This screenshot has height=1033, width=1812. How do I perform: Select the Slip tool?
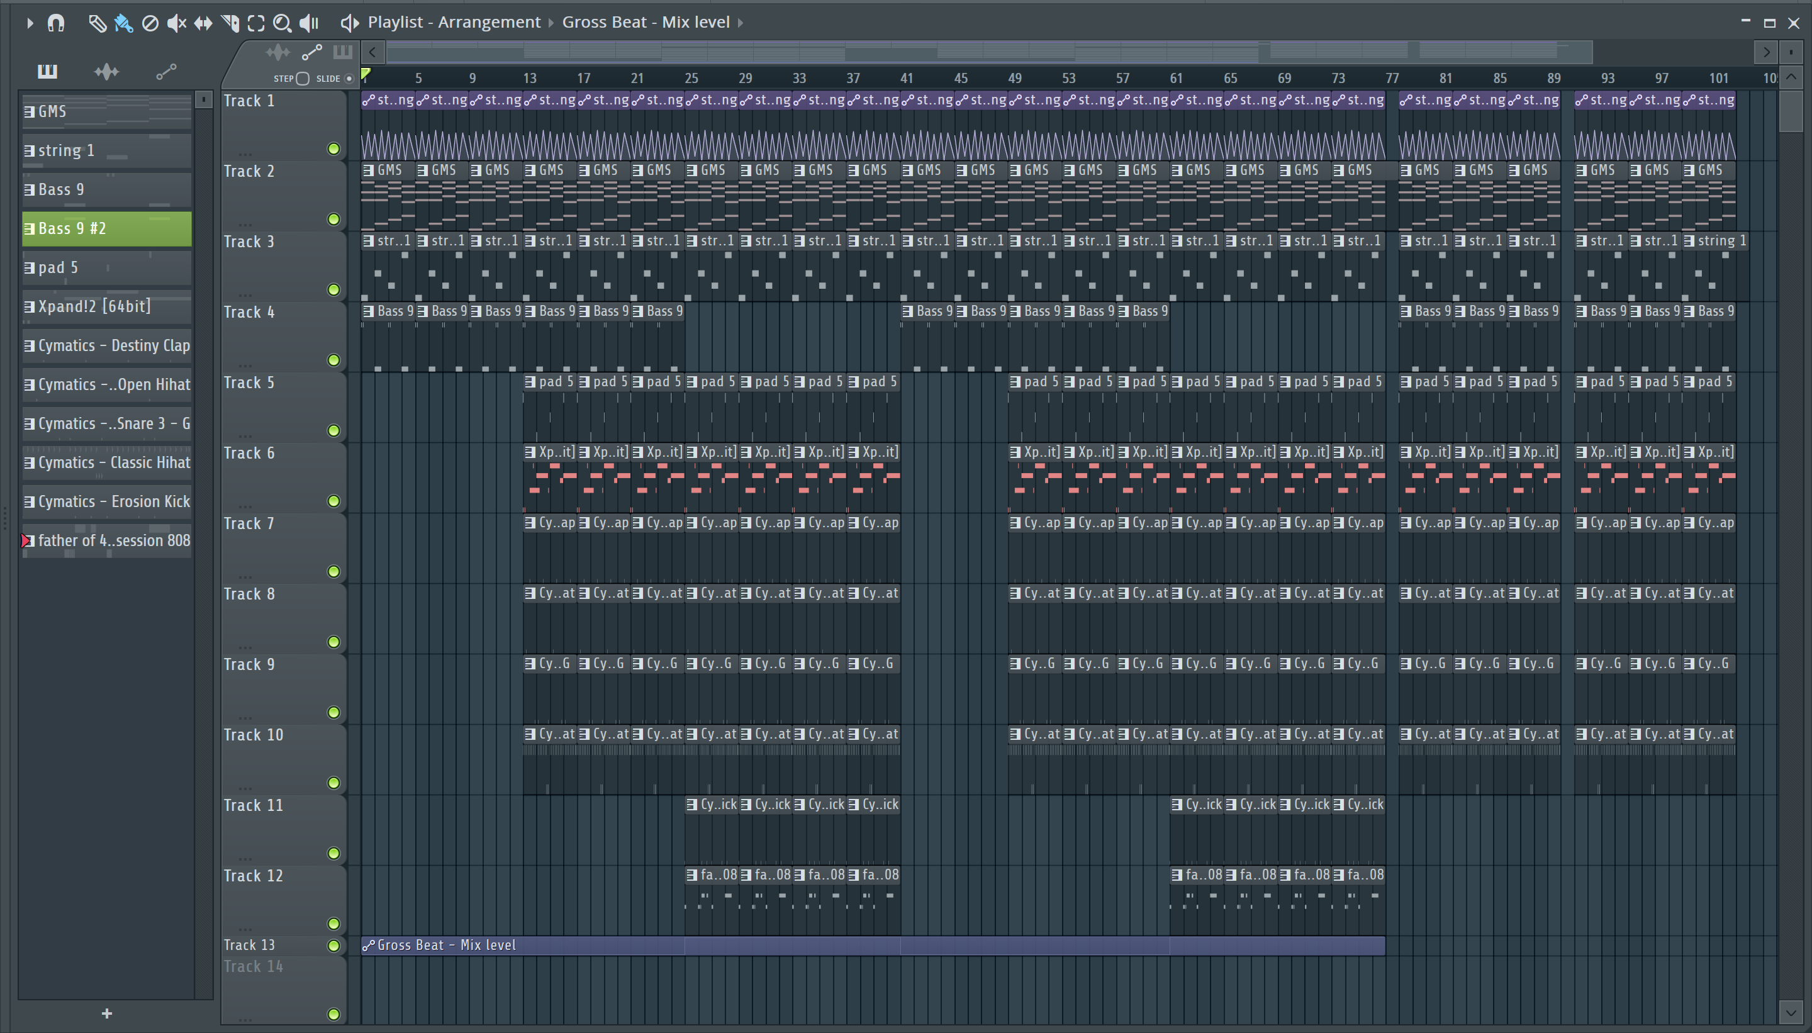pyautogui.click(x=203, y=23)
